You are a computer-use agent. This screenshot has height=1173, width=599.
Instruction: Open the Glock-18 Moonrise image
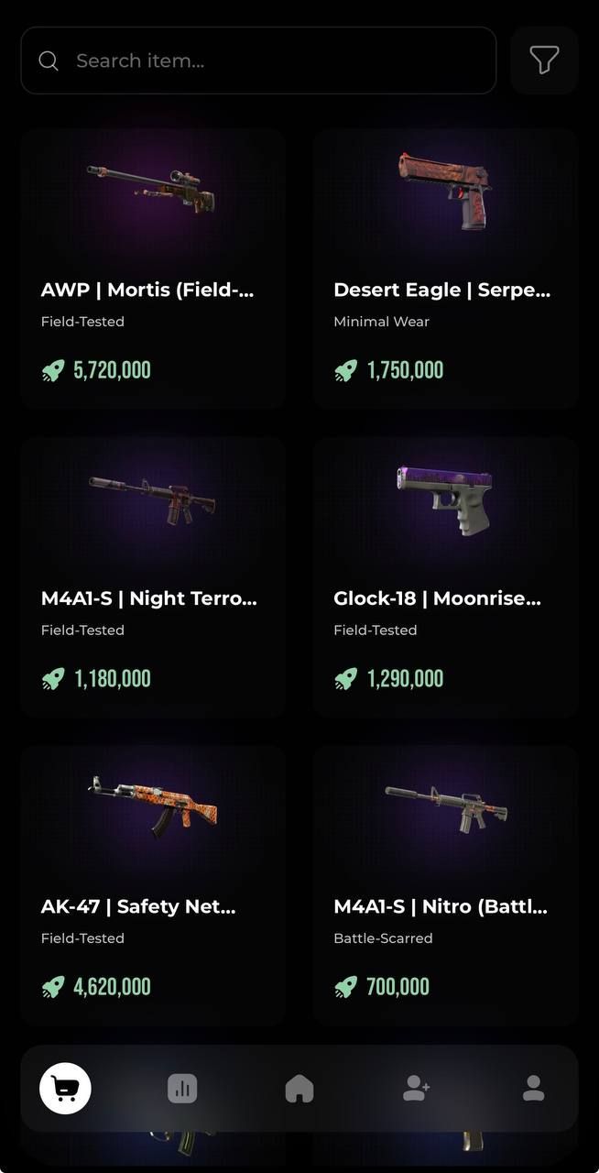click(444, 499)
